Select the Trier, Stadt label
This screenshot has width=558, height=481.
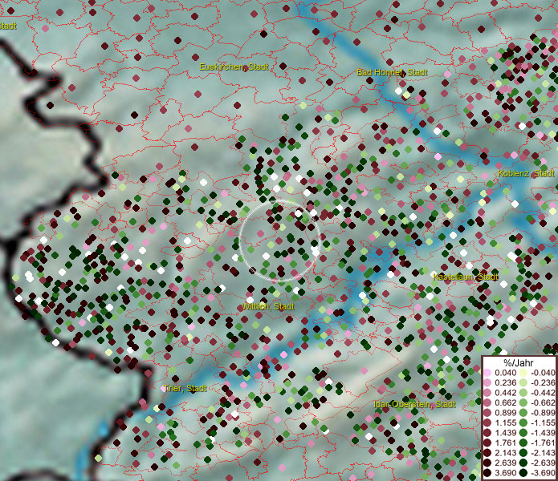[185, 388]
